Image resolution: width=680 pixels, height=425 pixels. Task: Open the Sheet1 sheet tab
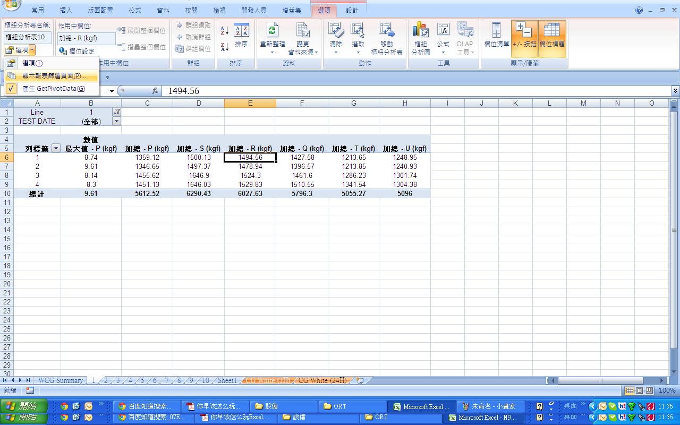point(227,380)
